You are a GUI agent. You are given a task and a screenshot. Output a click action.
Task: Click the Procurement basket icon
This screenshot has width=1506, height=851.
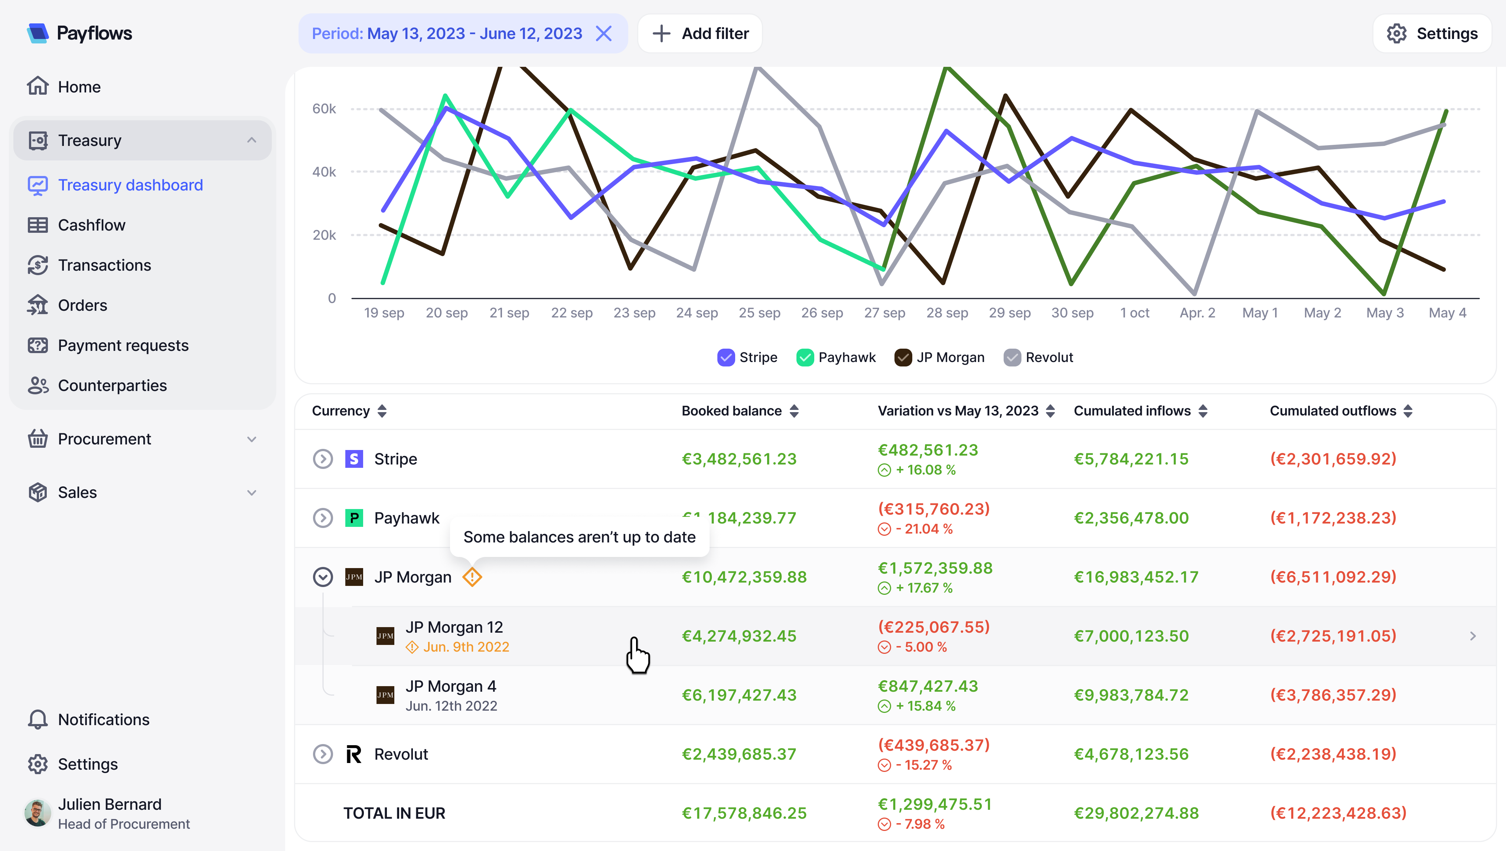[38, 439]
